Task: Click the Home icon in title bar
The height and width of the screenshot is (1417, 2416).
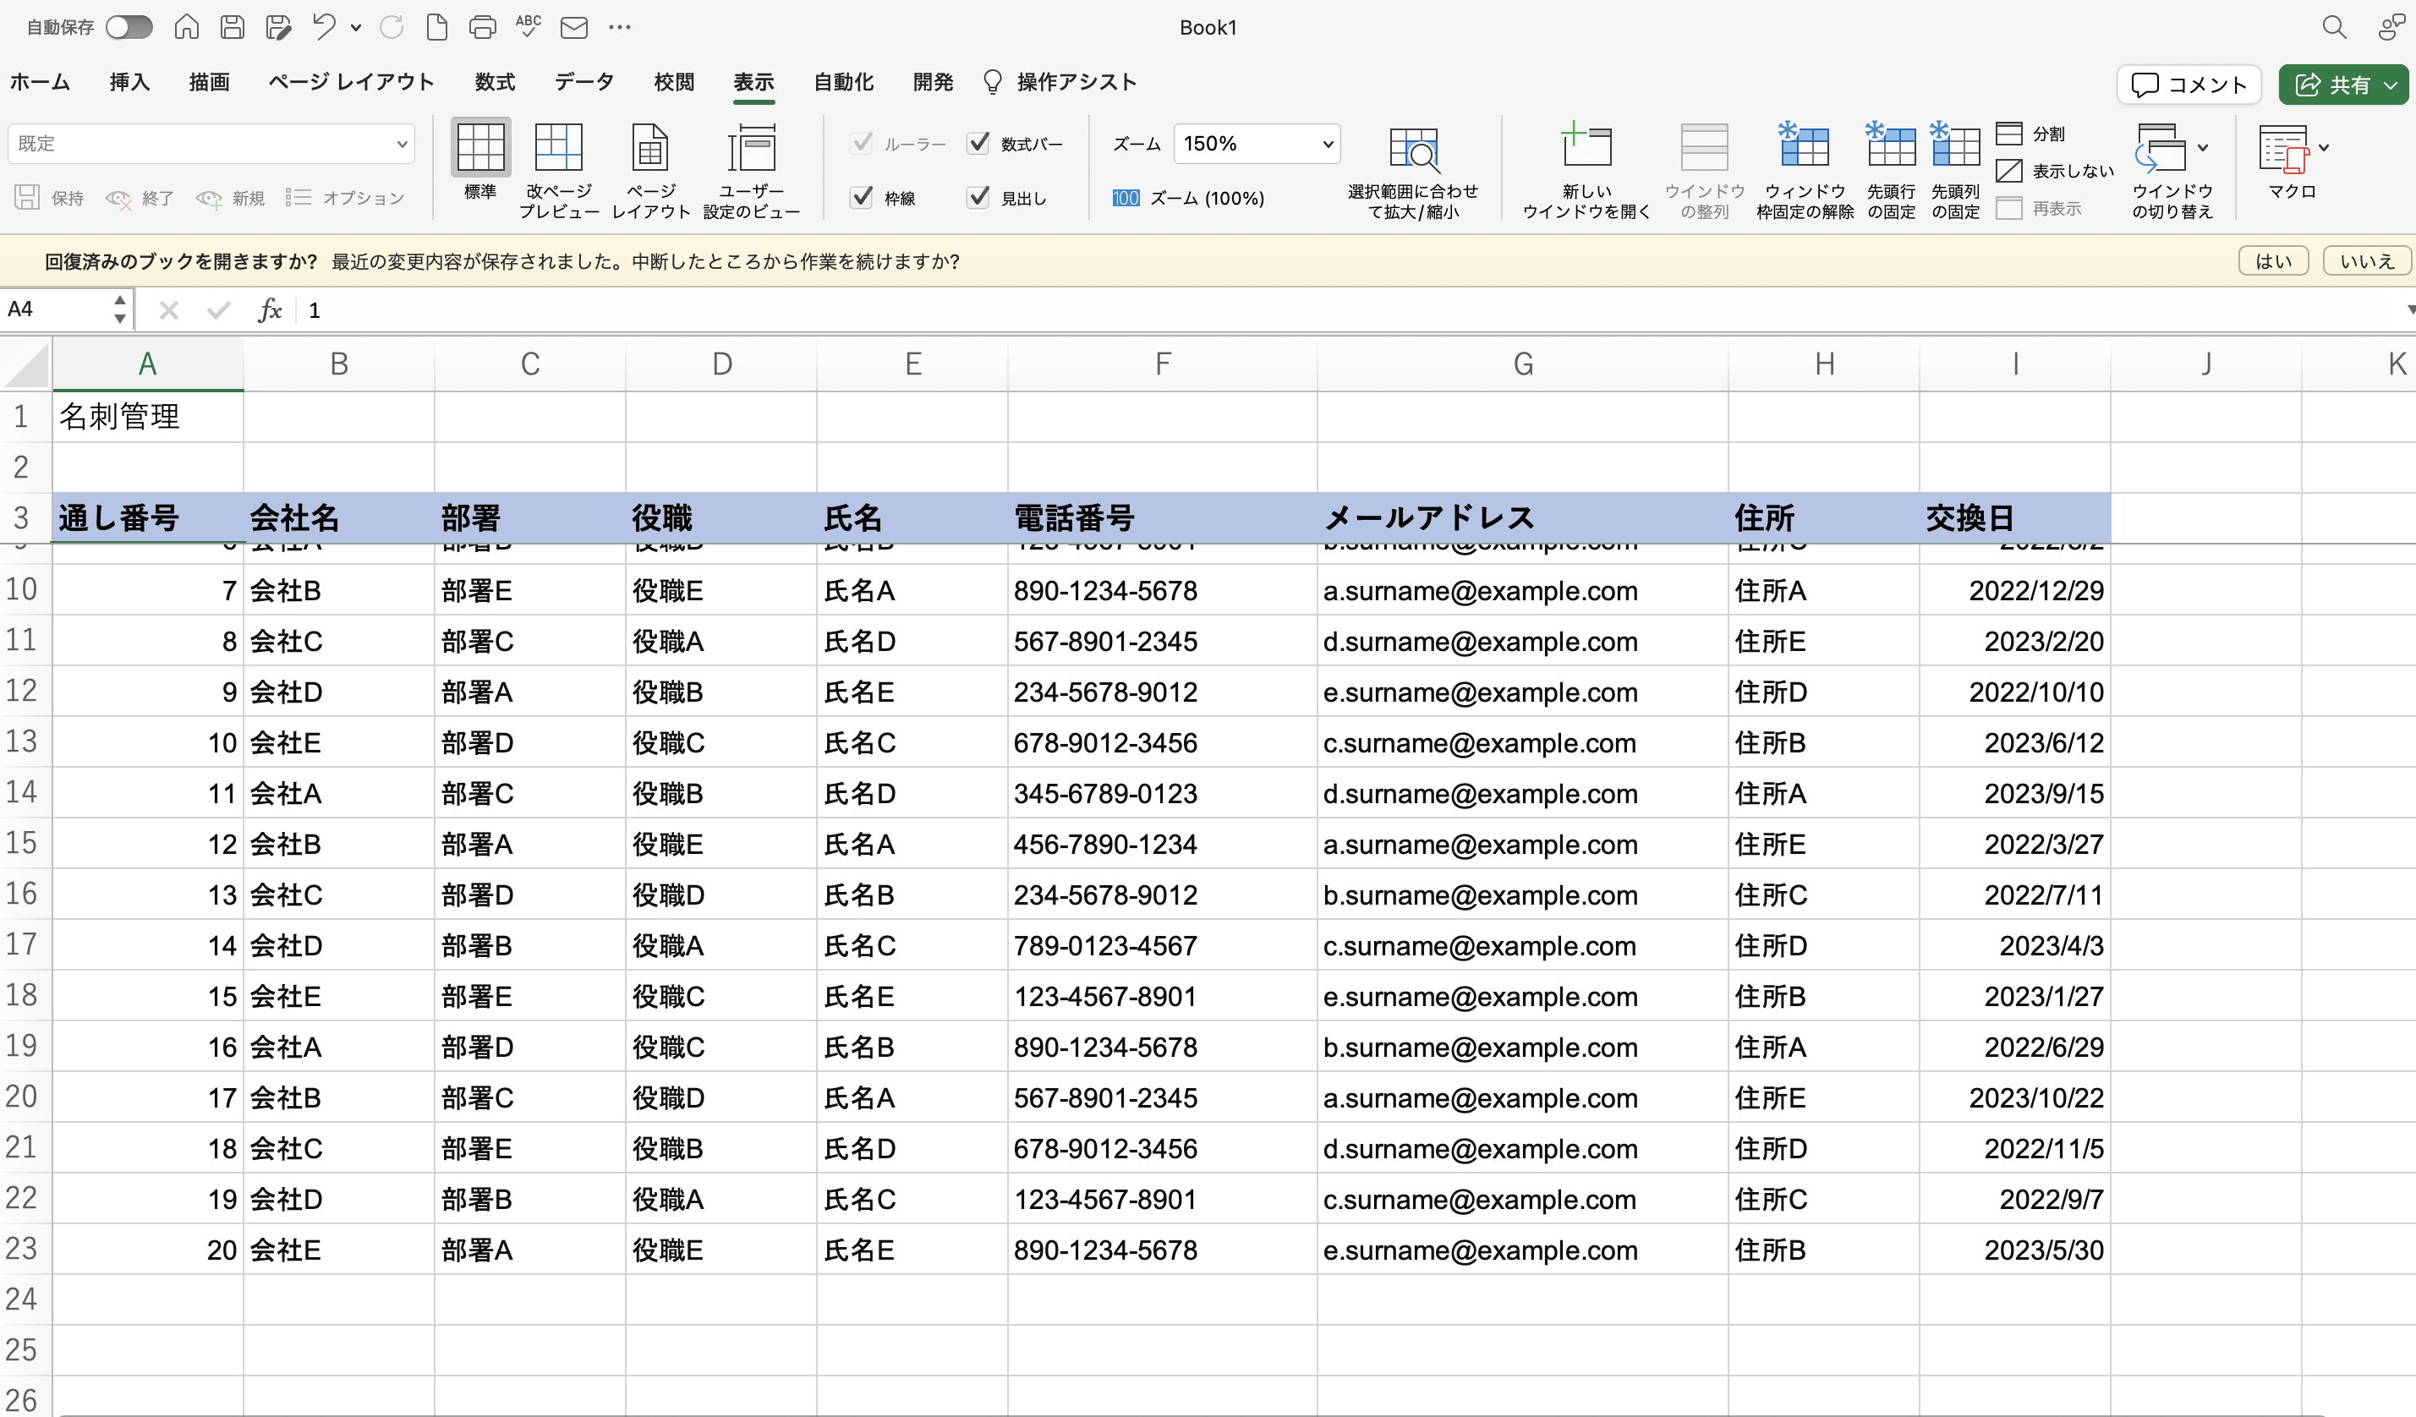Action: click(x=187, y=27)
